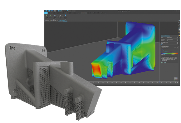181x123 pixels.
Task: Open the Type dropdown in Simulation Results
Action: (173, 38)
